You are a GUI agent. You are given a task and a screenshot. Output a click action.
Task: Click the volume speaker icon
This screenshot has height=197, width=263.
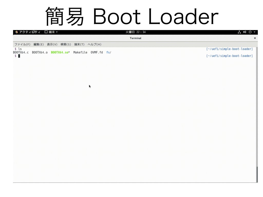coord(245,32)
